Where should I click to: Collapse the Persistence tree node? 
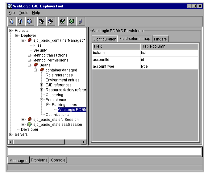point(42,100)
